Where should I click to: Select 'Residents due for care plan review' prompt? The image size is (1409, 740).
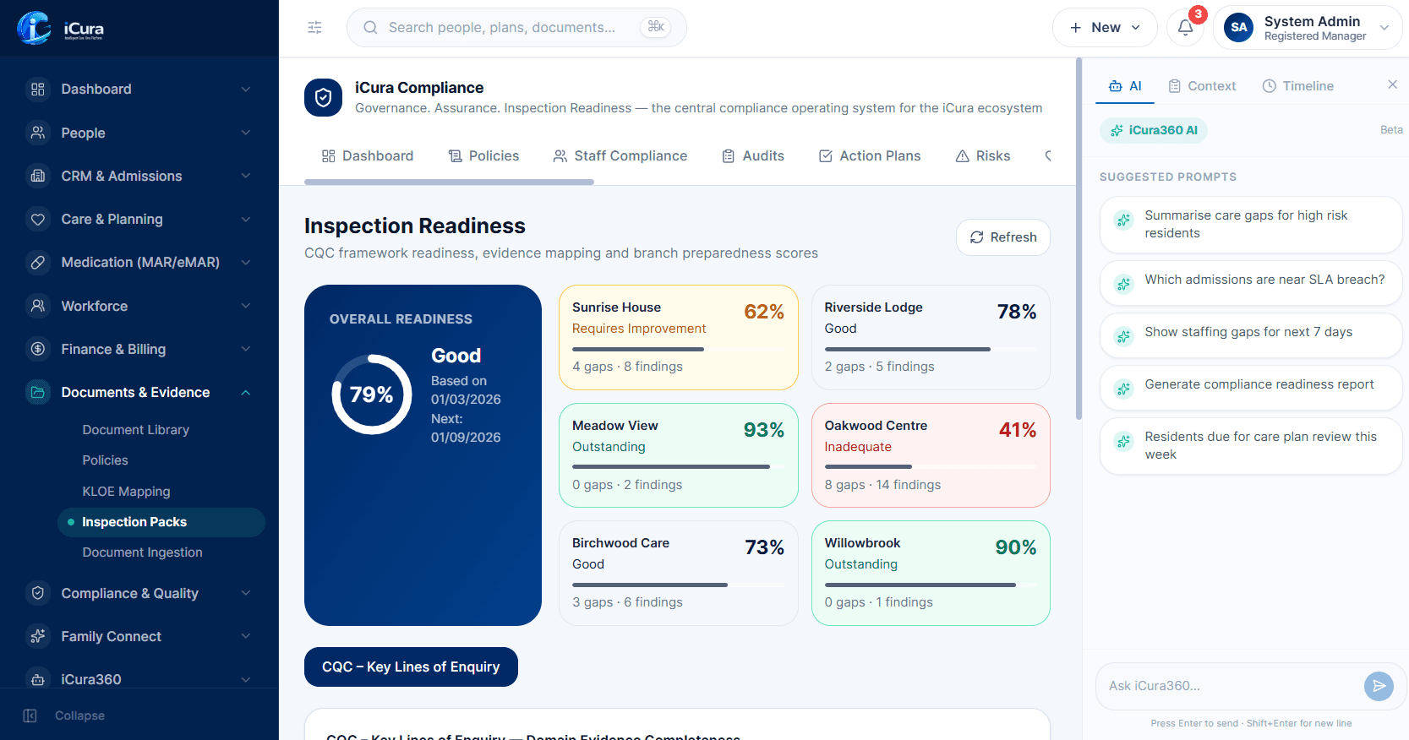pyautogui.click(x=1251, y=446)
